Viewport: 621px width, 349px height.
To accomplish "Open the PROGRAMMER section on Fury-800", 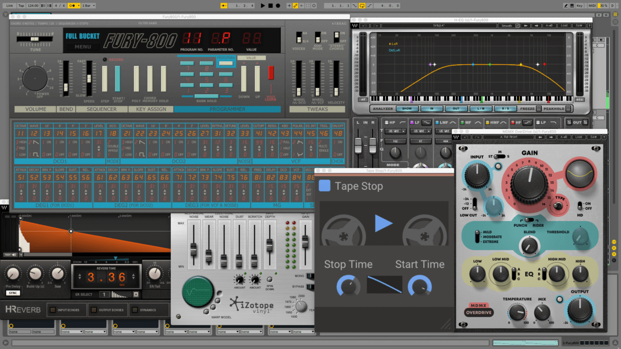I will tap(228, 109).
